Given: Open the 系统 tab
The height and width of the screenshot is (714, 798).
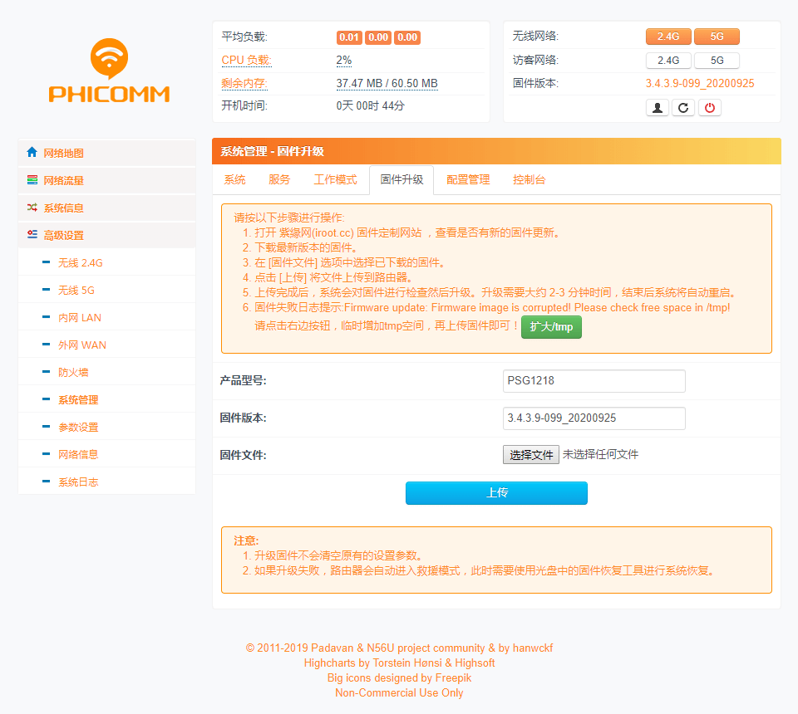Looking at the screenshot, I should 234,180.
